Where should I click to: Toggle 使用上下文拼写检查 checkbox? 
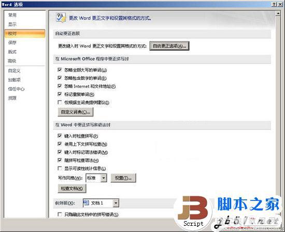(60, 144)
